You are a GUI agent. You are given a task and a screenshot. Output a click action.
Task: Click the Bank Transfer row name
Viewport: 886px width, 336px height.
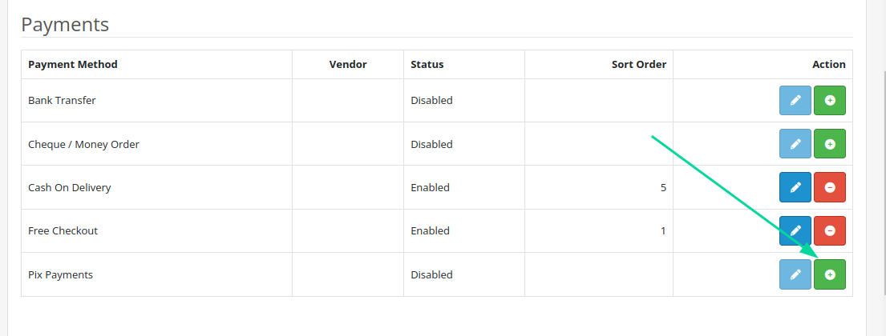tap(62, 101)
